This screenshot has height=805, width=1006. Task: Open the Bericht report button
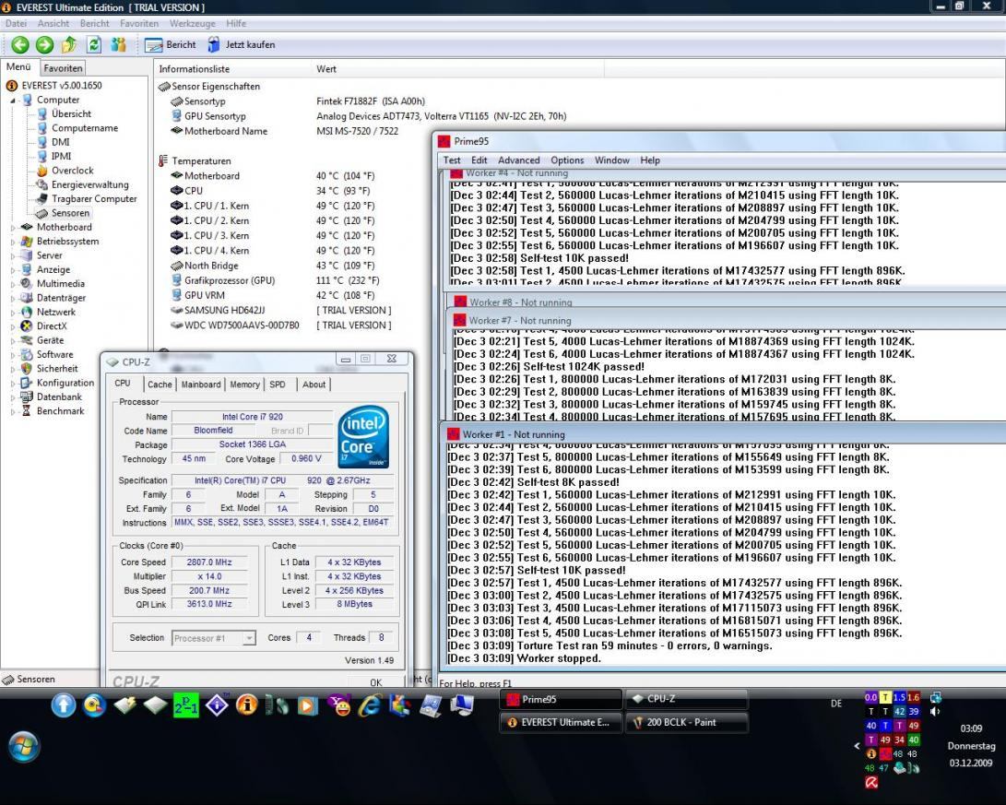click(x=171, y=45)
